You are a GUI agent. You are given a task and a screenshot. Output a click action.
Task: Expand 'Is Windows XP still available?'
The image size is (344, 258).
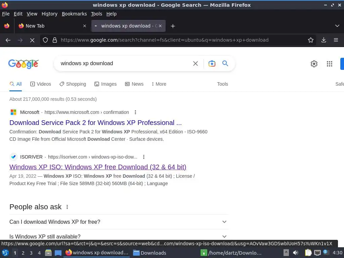(x=119, y=236)
